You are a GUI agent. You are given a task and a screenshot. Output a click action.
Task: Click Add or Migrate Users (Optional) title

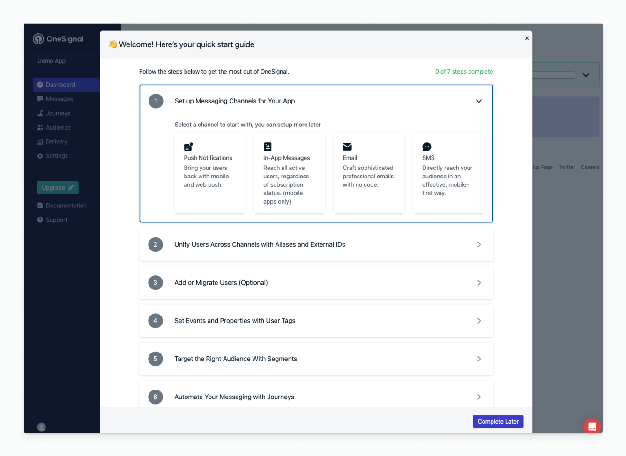[x=221, y=283]
